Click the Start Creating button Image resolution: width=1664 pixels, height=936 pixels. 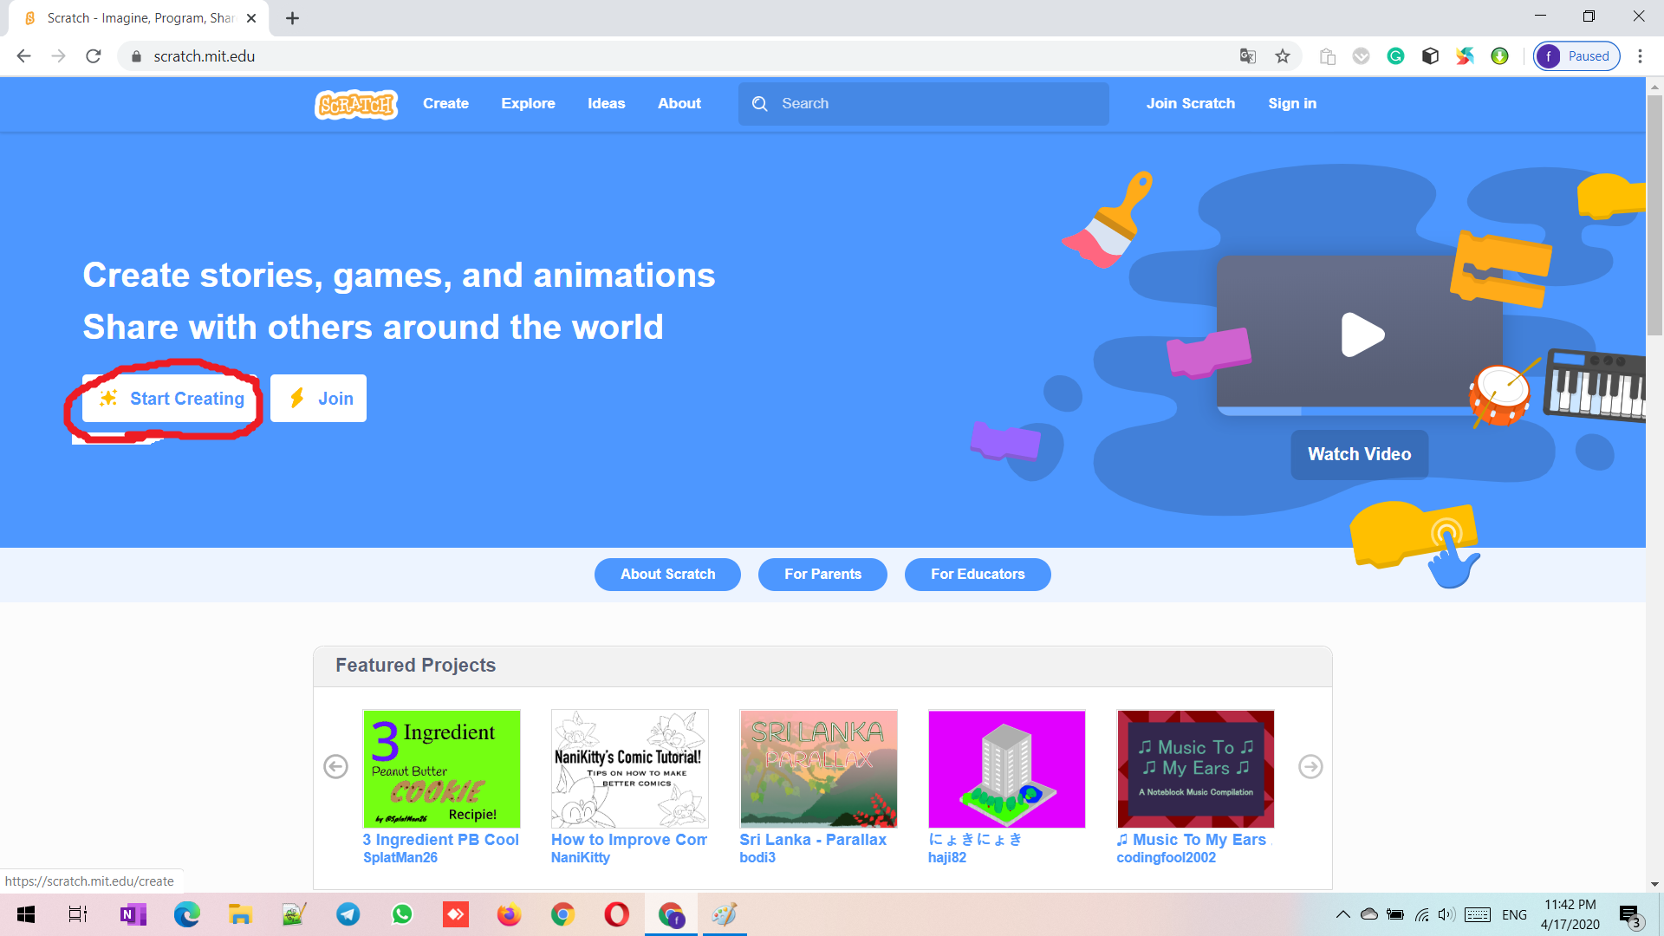[171, 399]
